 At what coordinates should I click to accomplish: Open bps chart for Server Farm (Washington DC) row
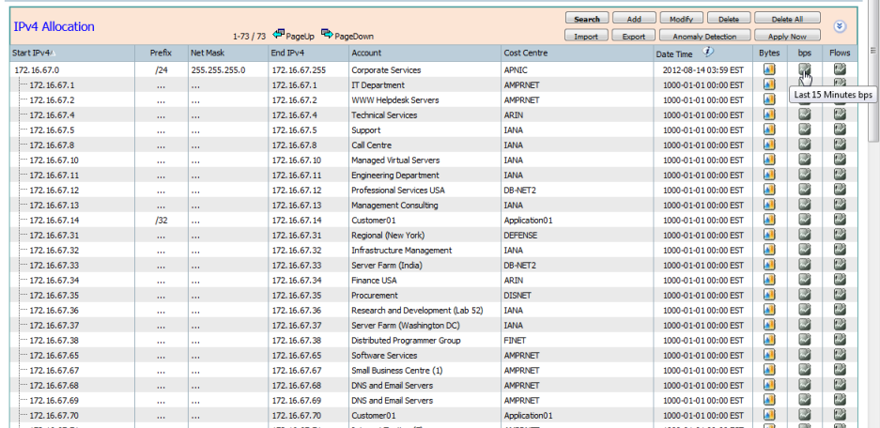click(x=804, y=325)
